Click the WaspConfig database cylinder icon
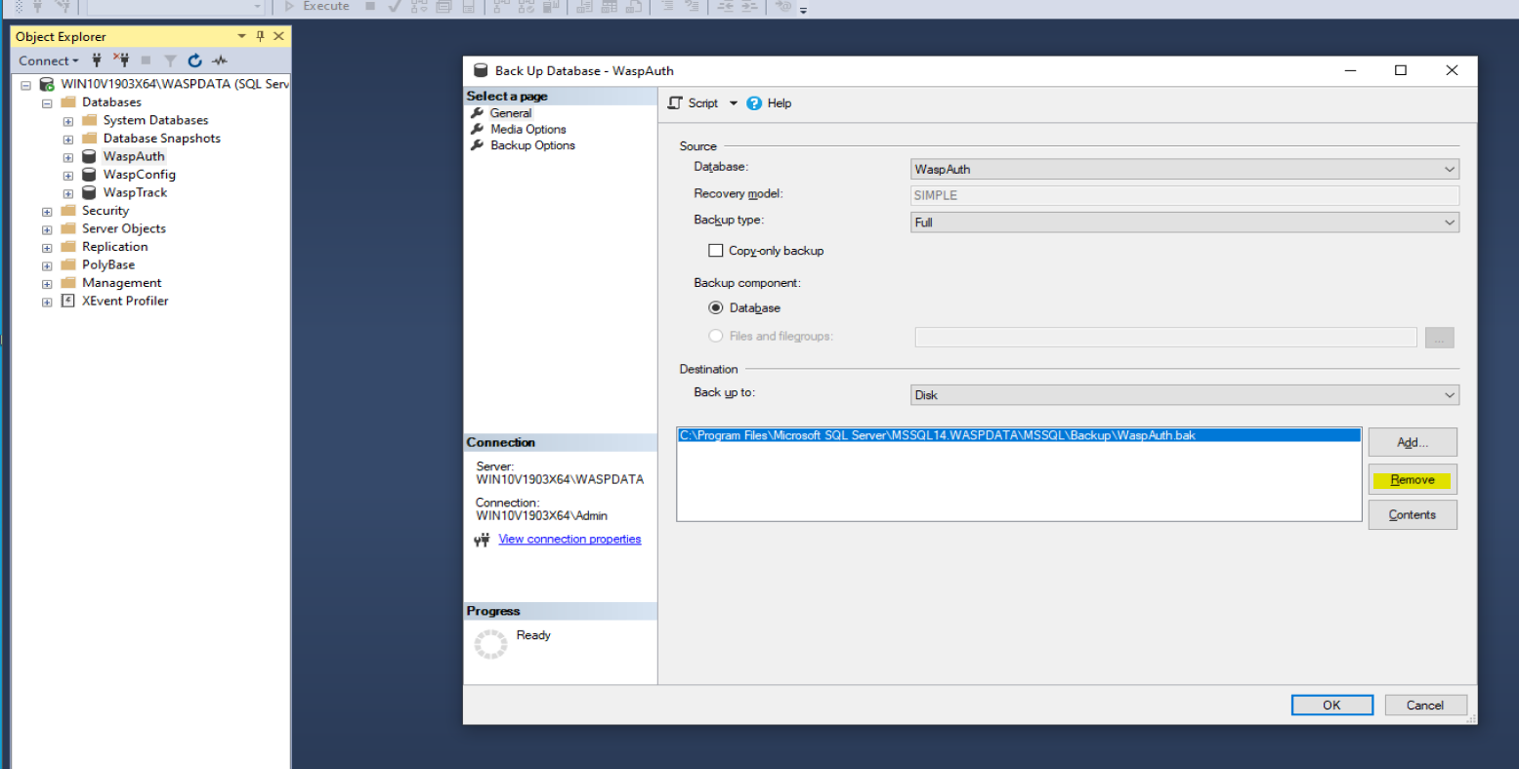The width and height of the screenshot is (1519, 769). point(89,175)
